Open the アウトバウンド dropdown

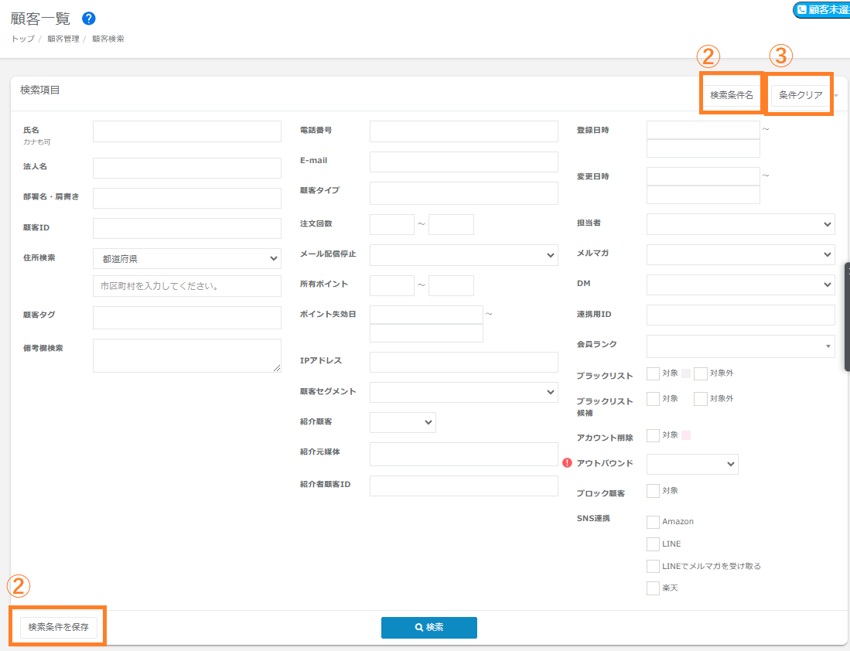pos(692,464)
